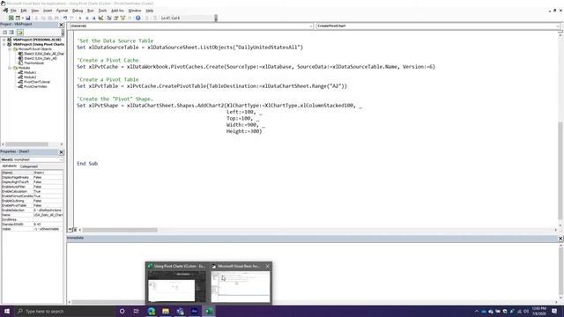Open the Add-Ins menu
The width and height of the screenshot is (564, 317).
(117, 11)
